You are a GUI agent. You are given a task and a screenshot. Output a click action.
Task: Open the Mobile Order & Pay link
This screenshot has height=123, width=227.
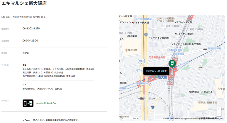[x=46, y=103]
